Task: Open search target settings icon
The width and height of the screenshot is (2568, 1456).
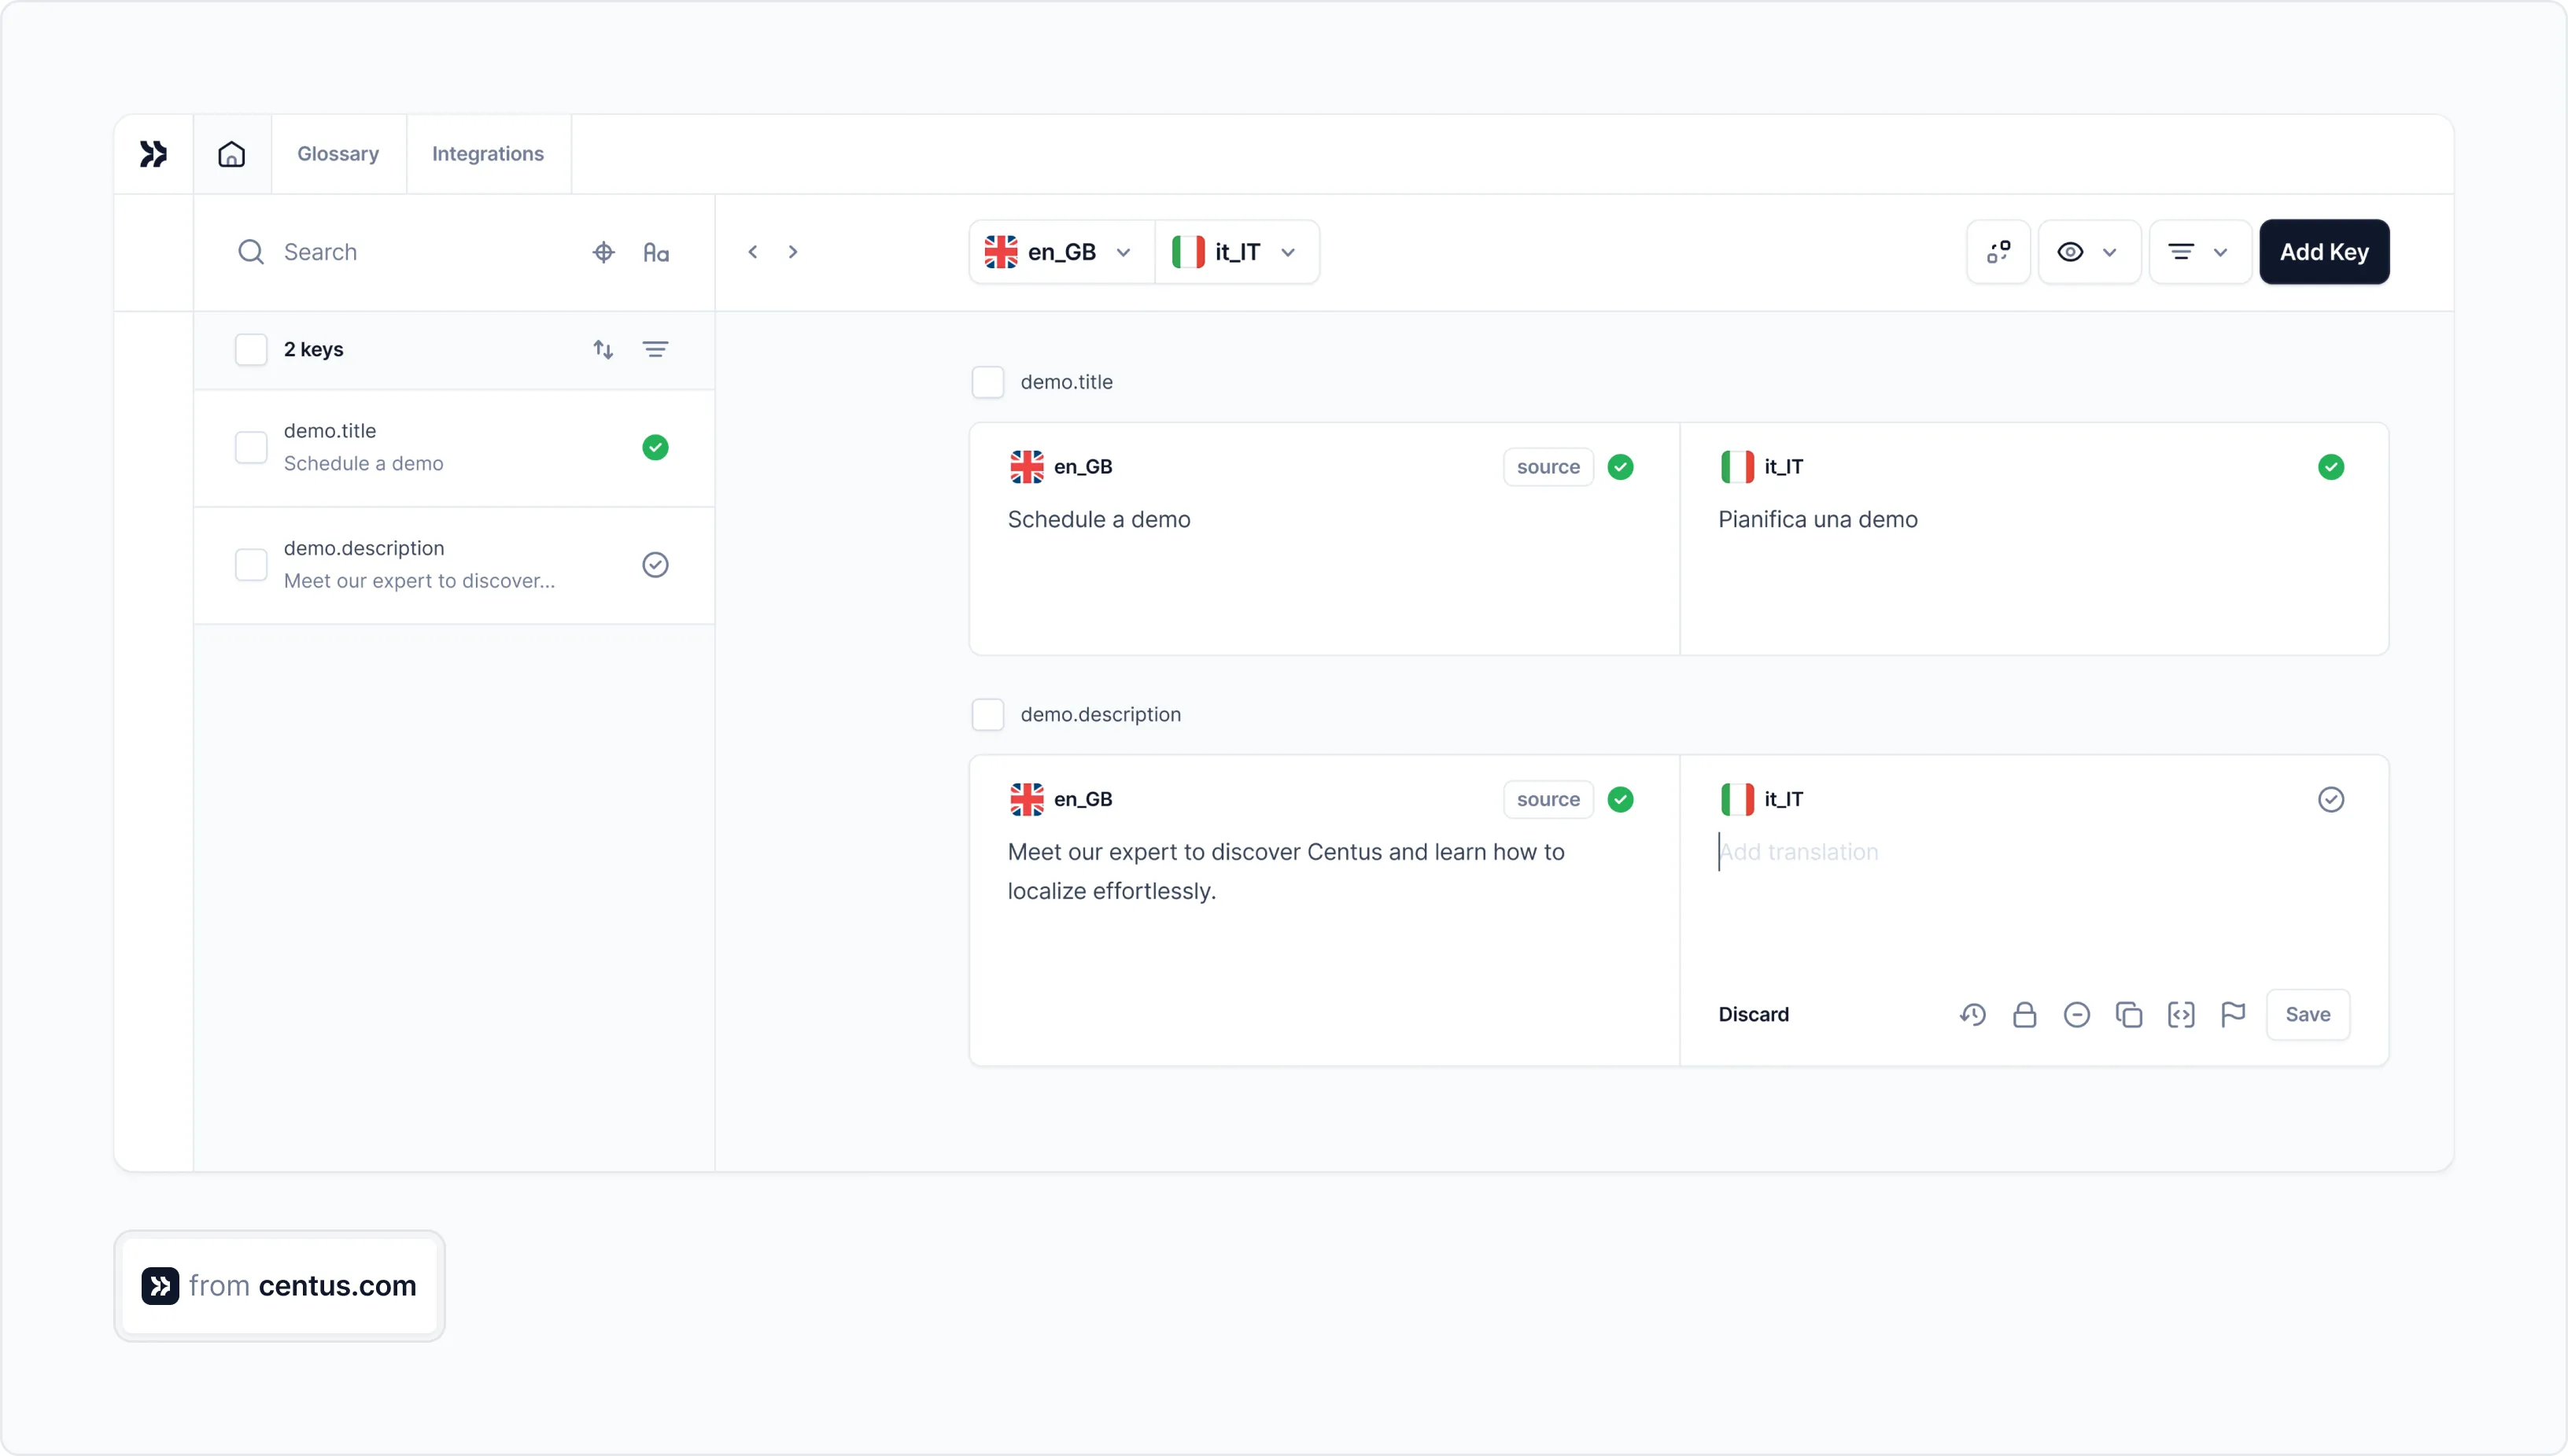Action: click(x=603, y=251)
